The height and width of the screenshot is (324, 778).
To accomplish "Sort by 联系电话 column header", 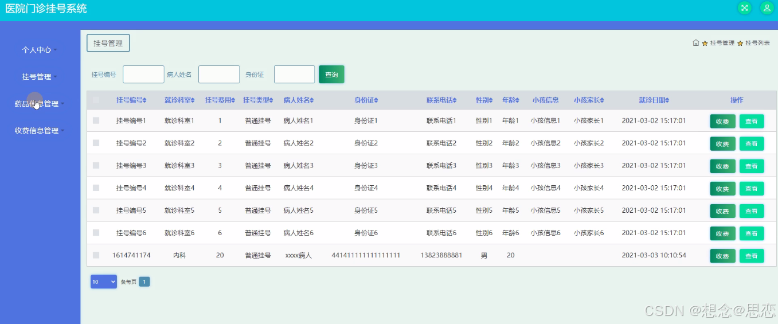I will [x=441, y=100].
